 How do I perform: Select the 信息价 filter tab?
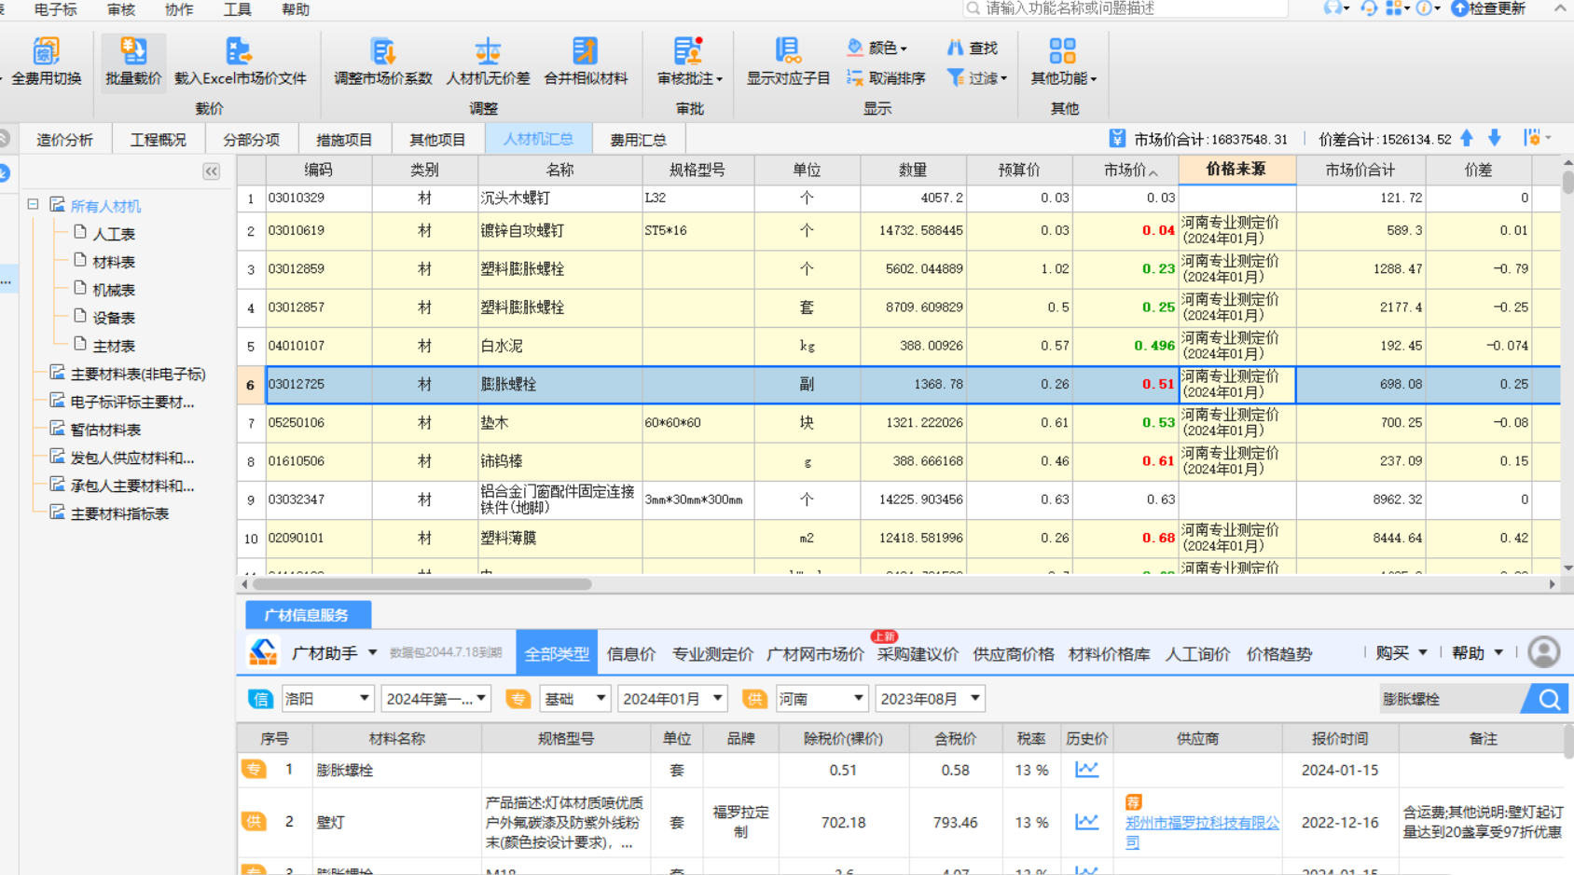pos(631,654)
